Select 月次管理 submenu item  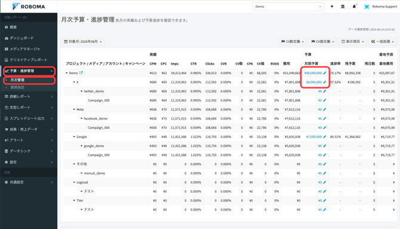click(x=29, y=80)
